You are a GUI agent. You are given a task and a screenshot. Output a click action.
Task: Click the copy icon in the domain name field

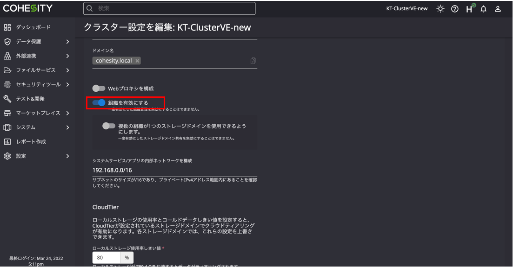tap(253, 61)
